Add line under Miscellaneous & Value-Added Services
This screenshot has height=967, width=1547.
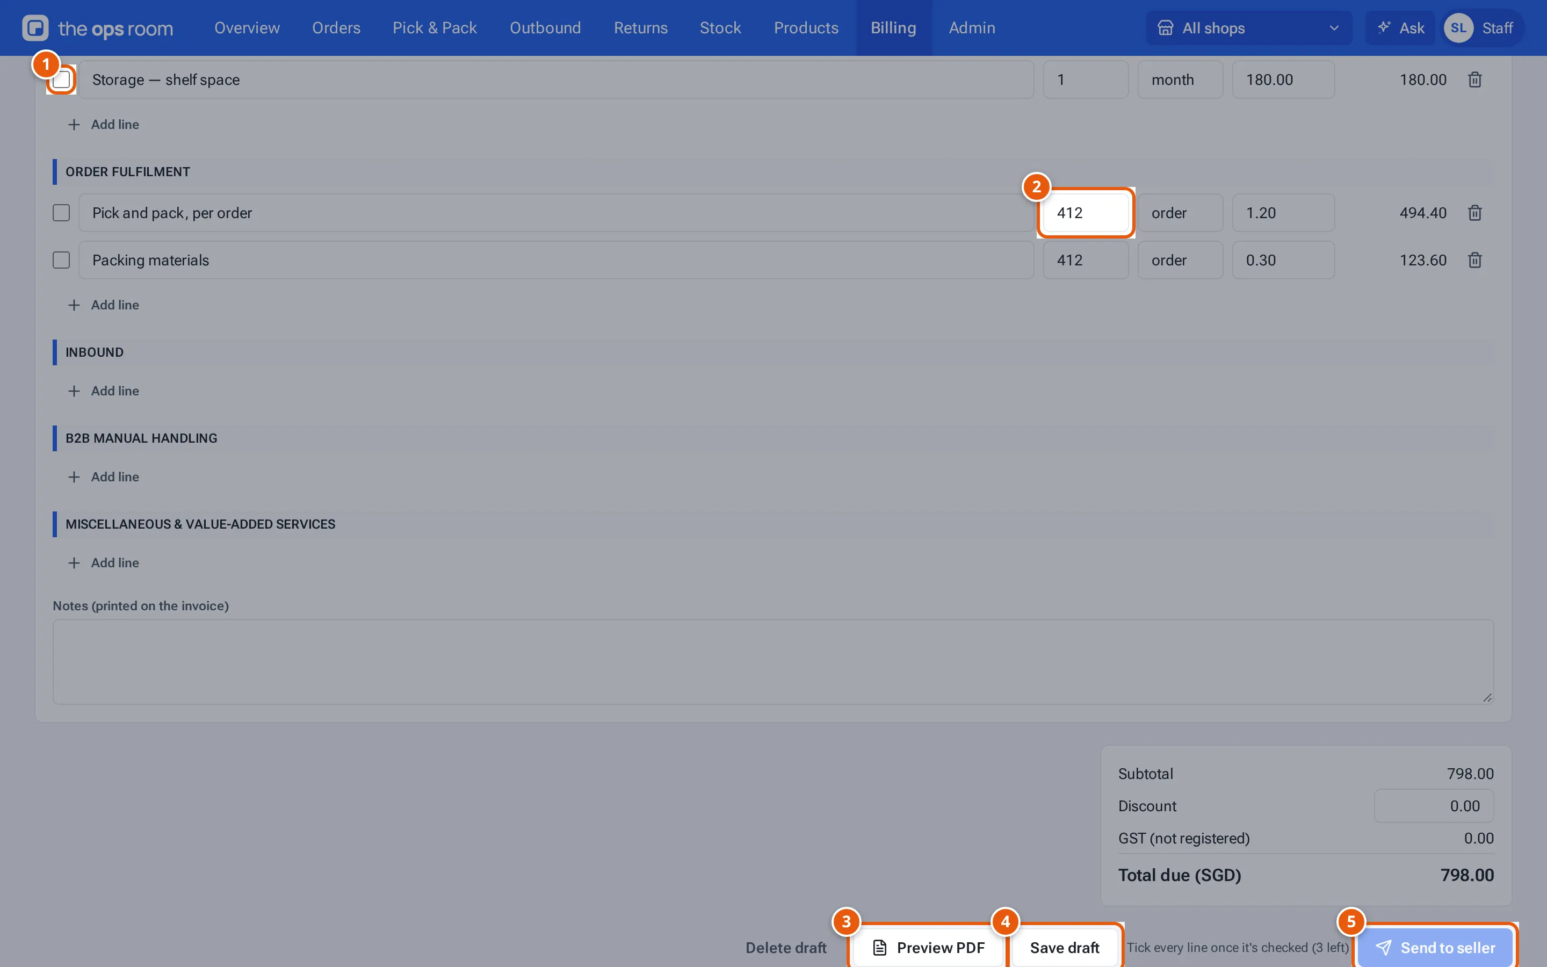[x=104, y=563]
